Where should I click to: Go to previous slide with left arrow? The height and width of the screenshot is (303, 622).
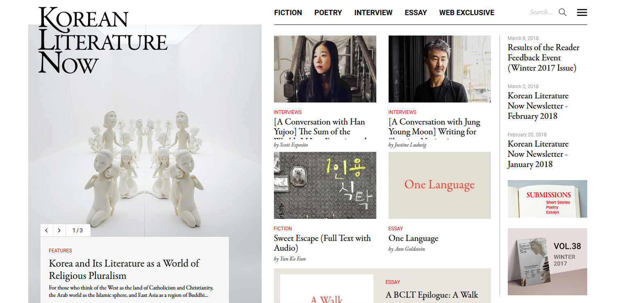pyautogui.click(x=47, y=230)
